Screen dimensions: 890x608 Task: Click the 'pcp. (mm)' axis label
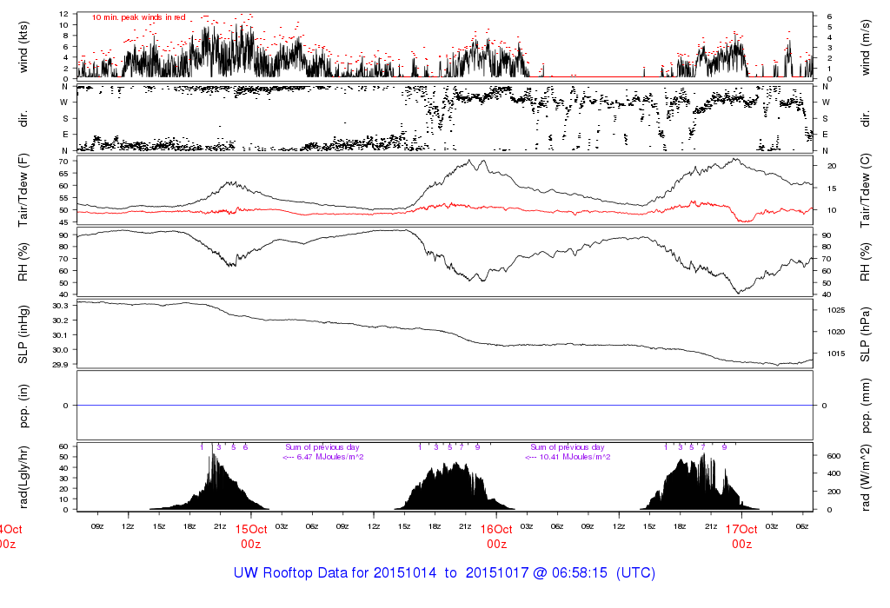point(865,406)
